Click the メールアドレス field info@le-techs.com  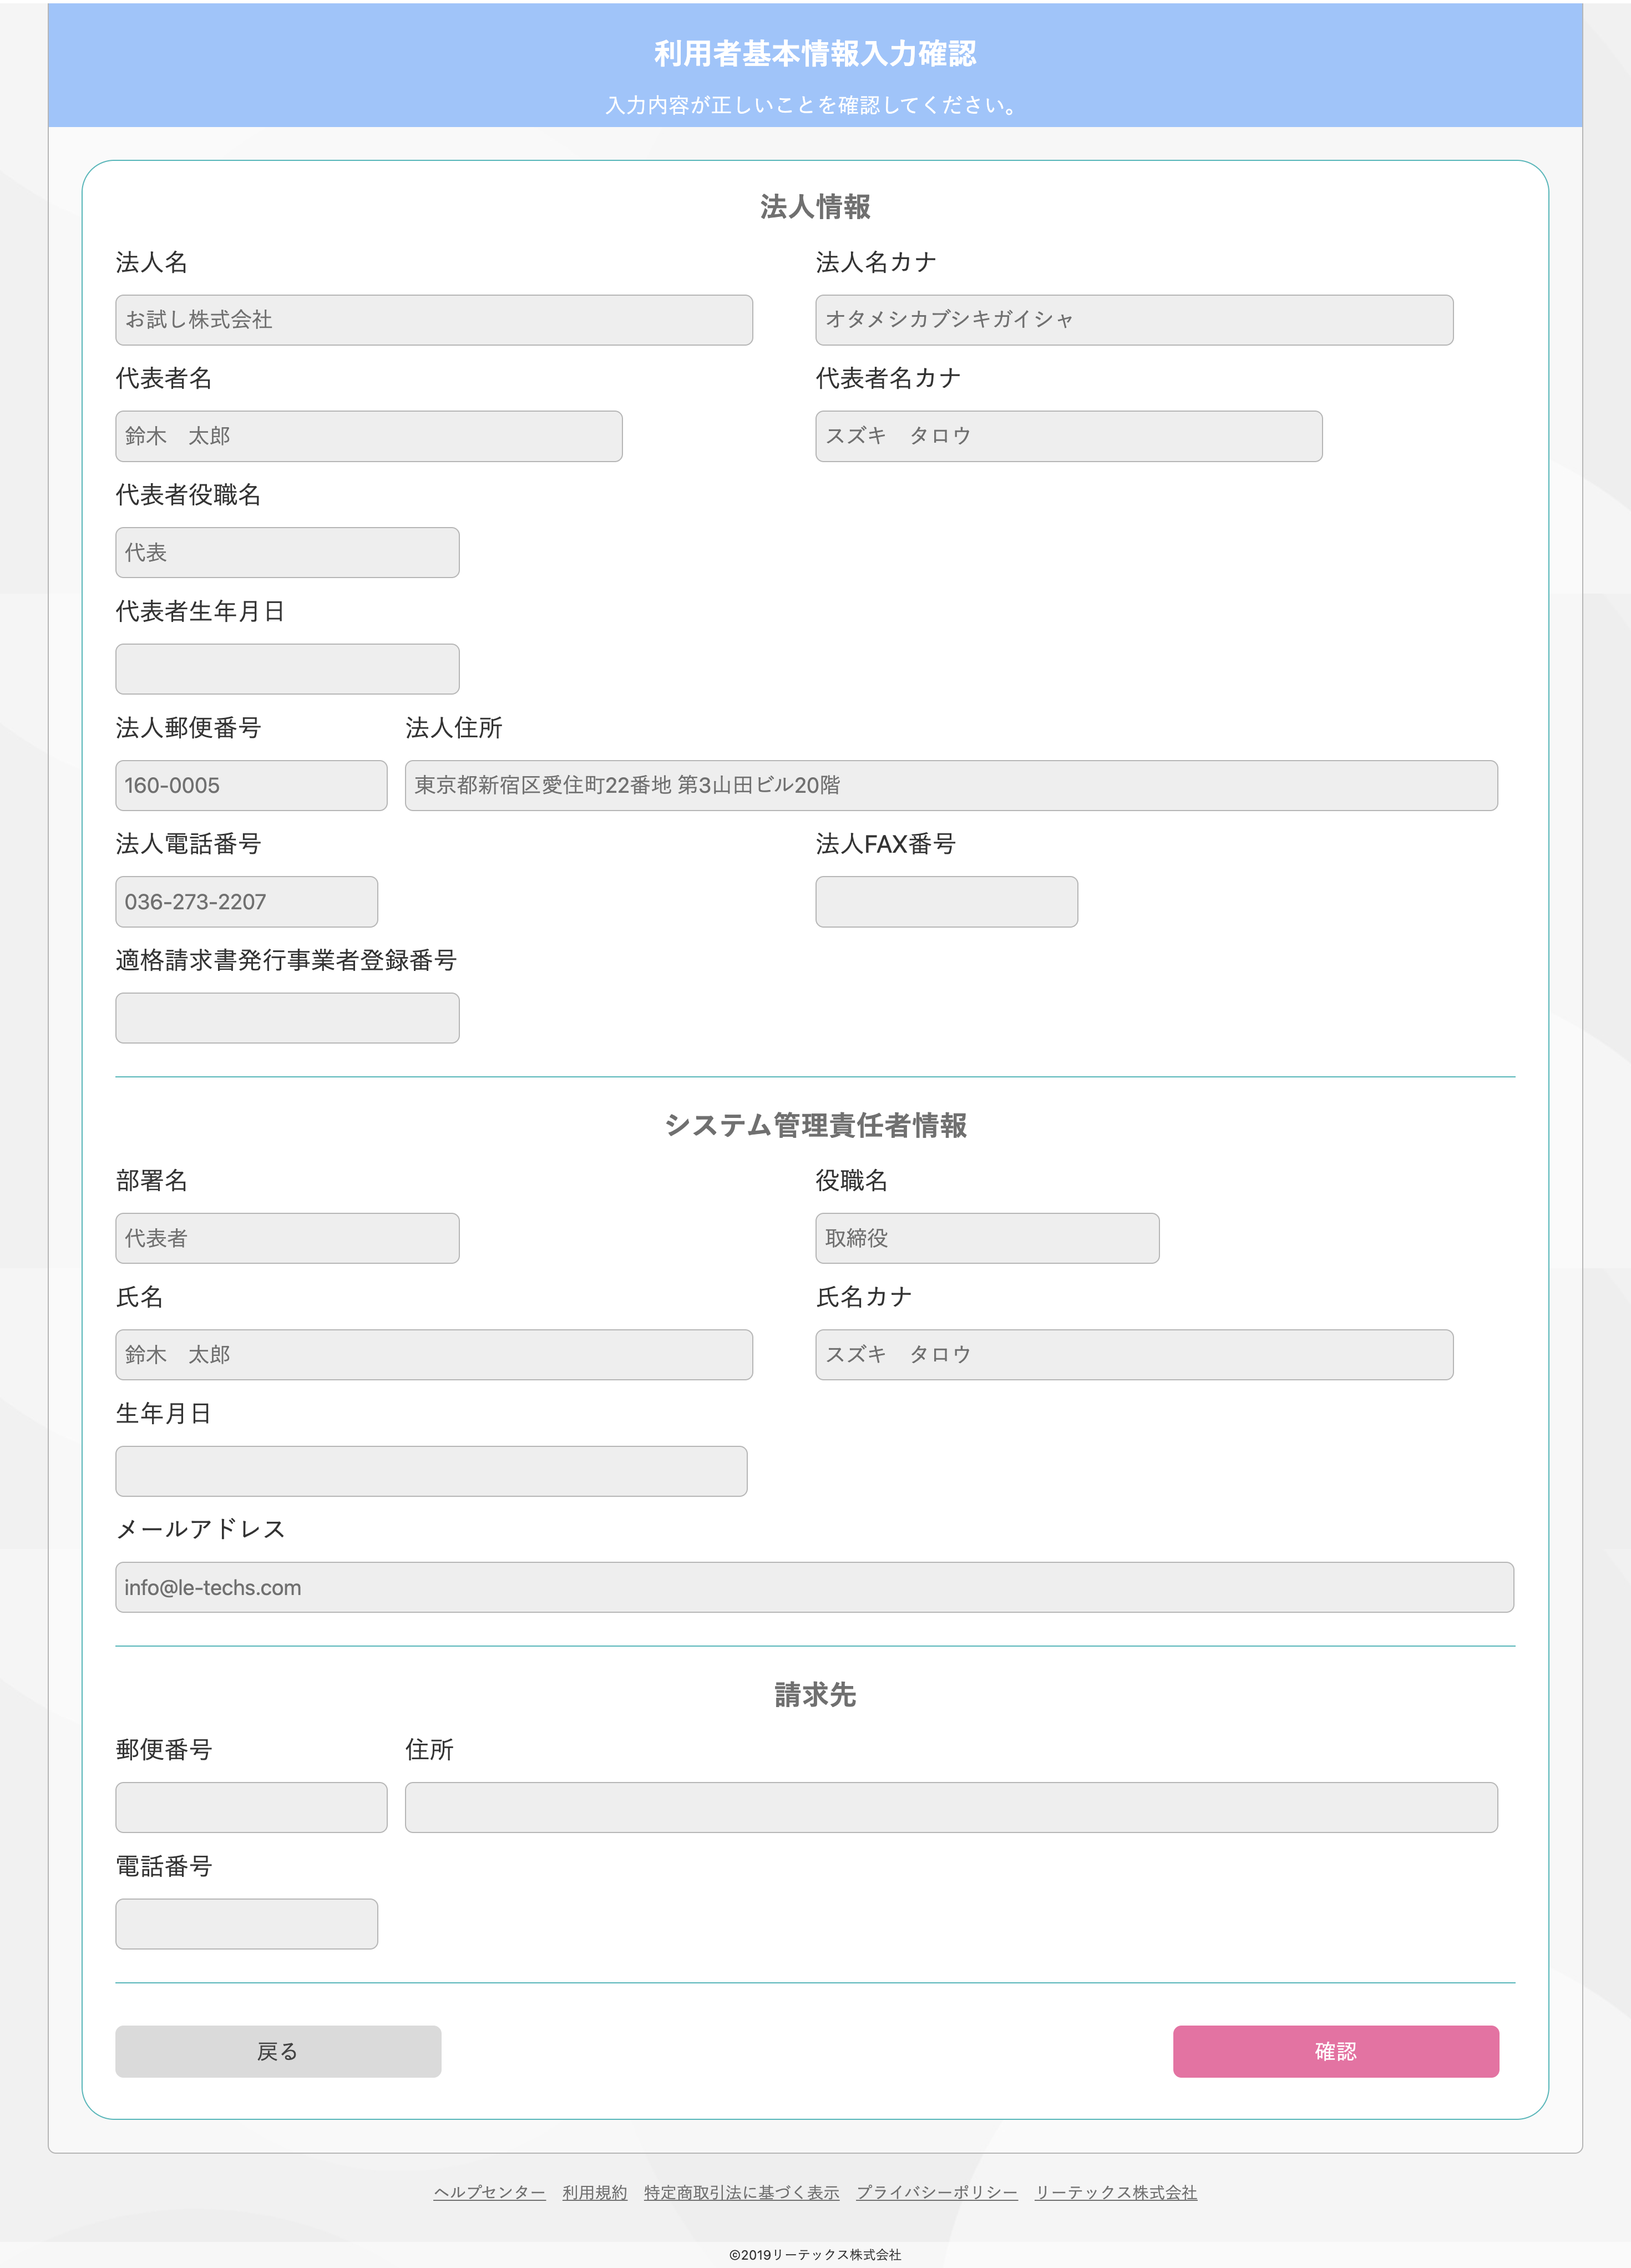point(814,1587)
